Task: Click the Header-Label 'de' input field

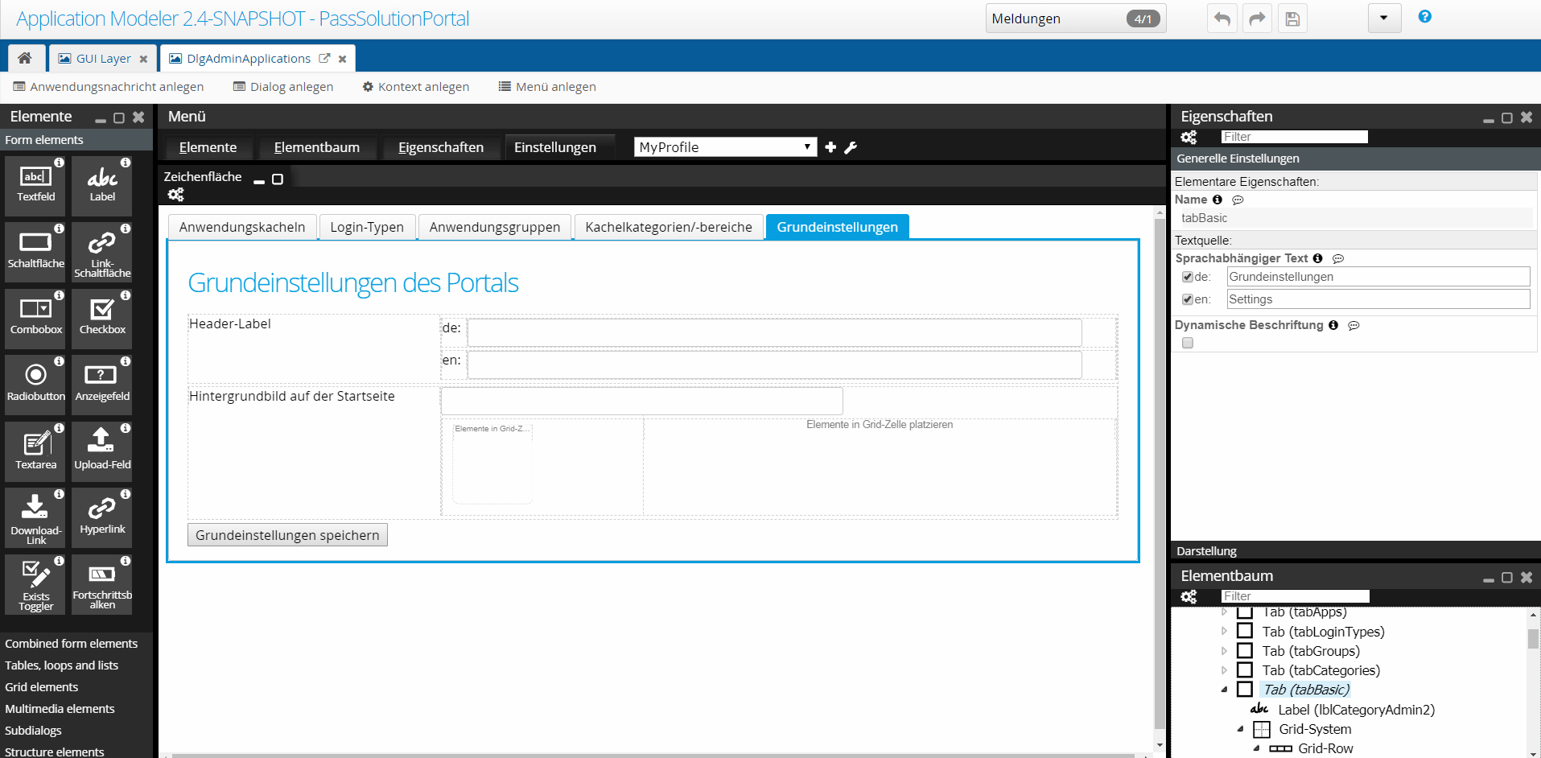Action: [x=774, y=332]
